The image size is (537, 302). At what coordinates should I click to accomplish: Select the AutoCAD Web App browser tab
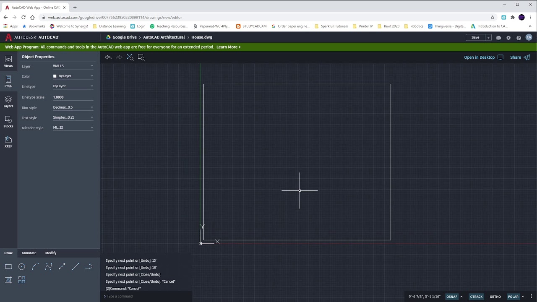pos(35,8)
